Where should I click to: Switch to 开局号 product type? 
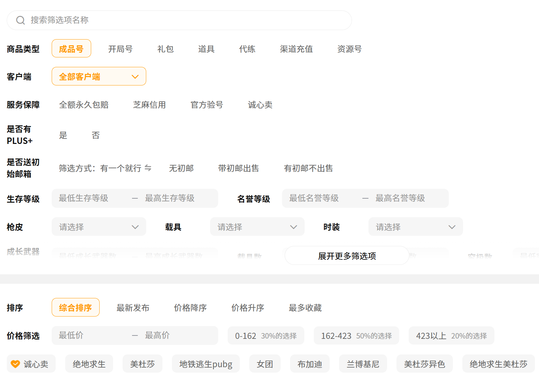coord(120,49)
